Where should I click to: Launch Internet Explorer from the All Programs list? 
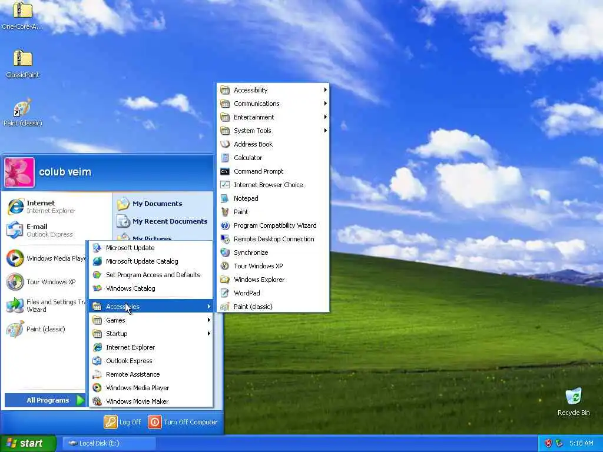pyautogui.click(x=151, y=347)
